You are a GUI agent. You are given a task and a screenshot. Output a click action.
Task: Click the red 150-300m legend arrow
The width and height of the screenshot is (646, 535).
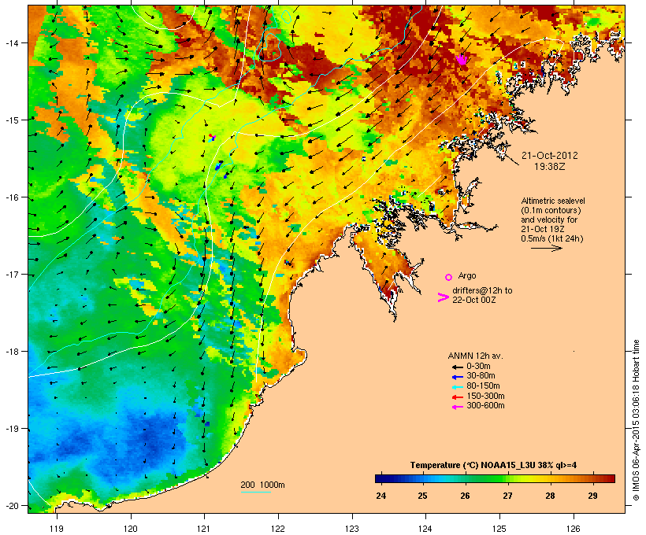pyautogui.click(x=457, y=397)
